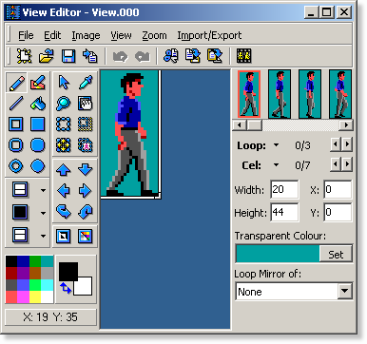This screenshot has height=344, width=367.
Task: Expand the Loop Mirror of combo box
Action: [345, 291]
